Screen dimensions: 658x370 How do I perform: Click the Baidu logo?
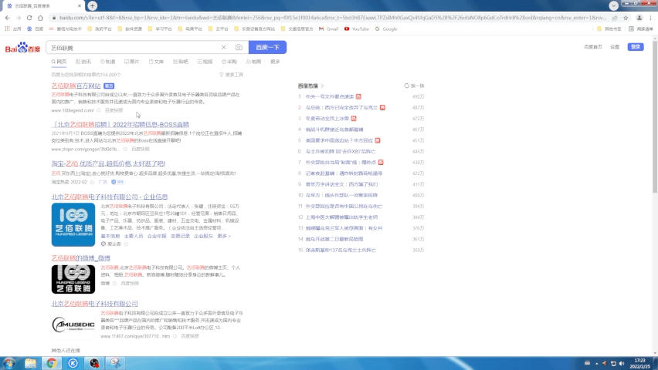click(x=22, y=48)
